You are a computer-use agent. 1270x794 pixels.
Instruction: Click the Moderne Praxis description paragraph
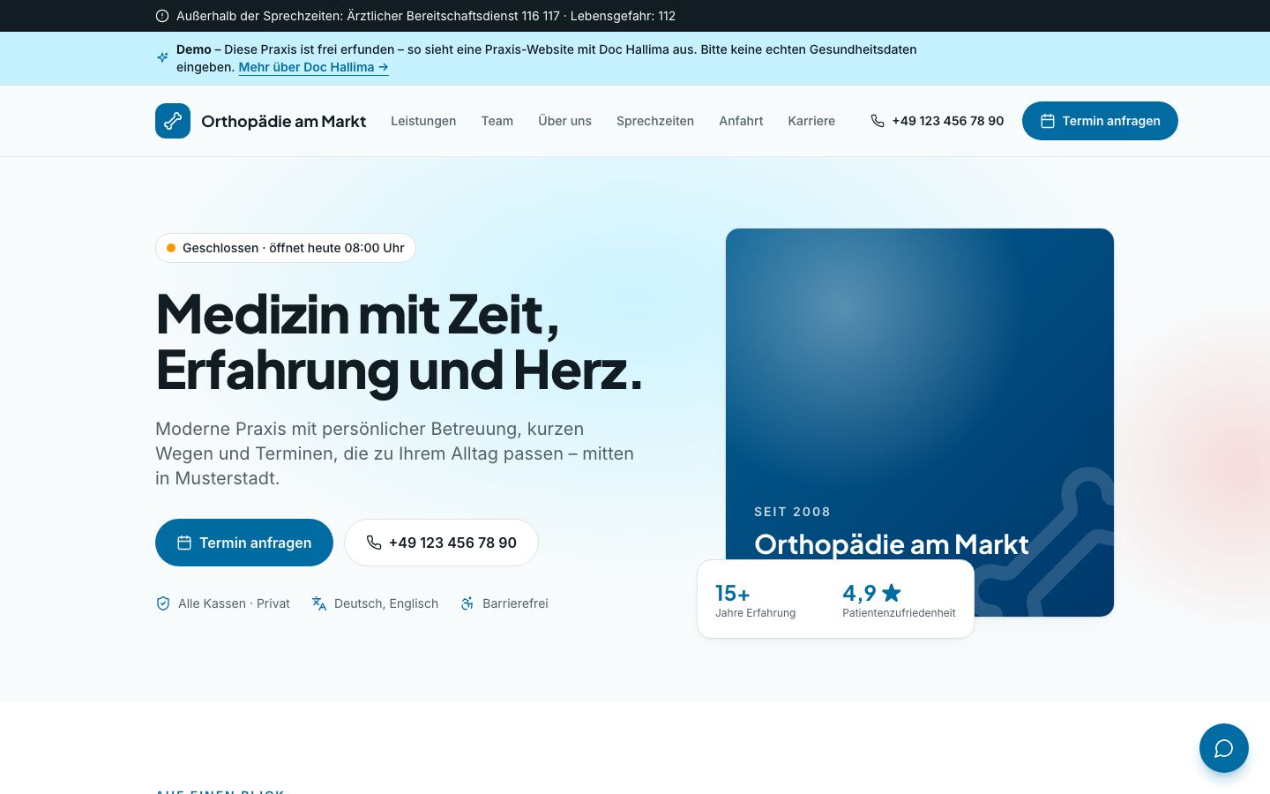tap(394, 453)
